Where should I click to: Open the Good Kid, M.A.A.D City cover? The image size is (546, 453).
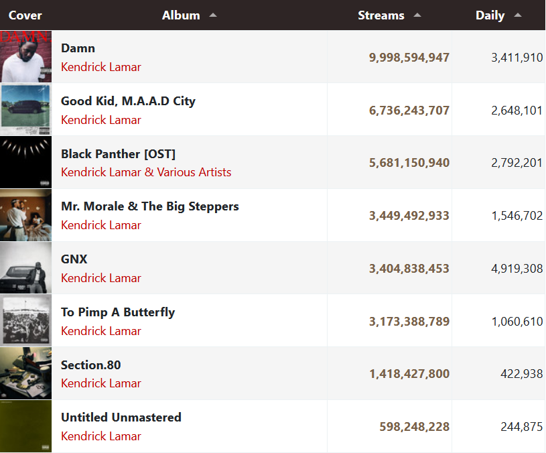click(25, 109)
